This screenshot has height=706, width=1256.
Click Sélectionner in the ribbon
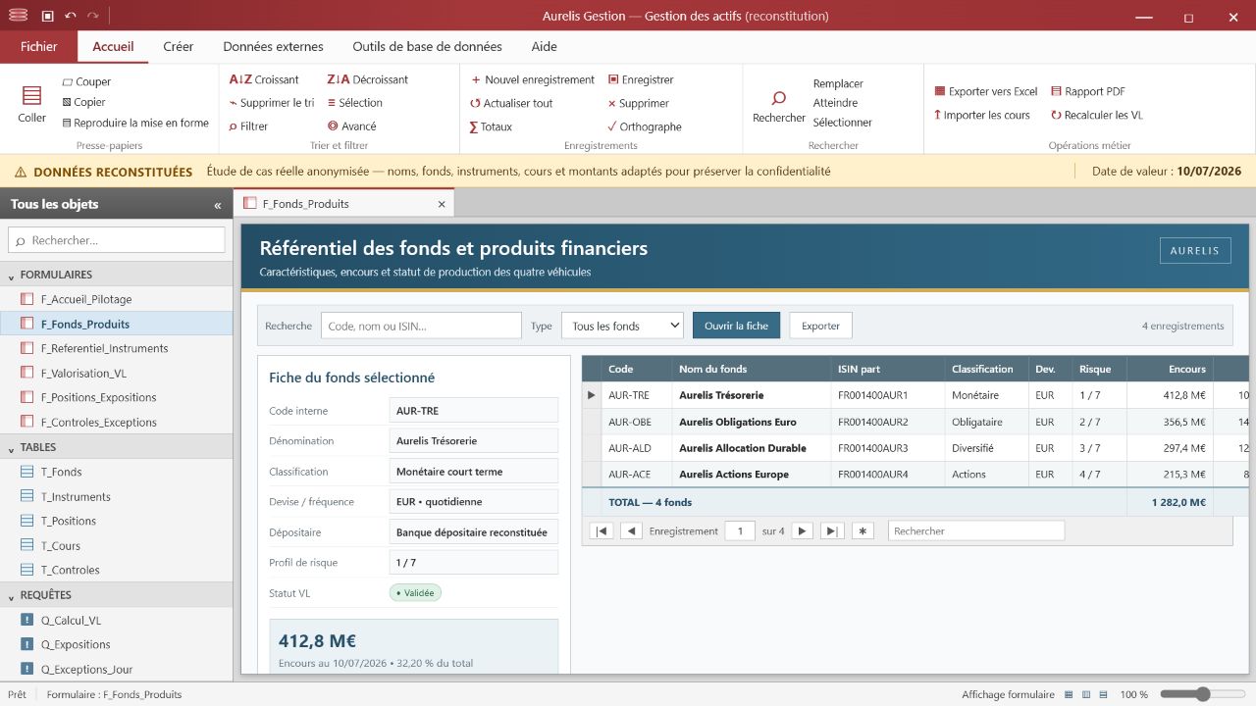[x=843, y=123]
